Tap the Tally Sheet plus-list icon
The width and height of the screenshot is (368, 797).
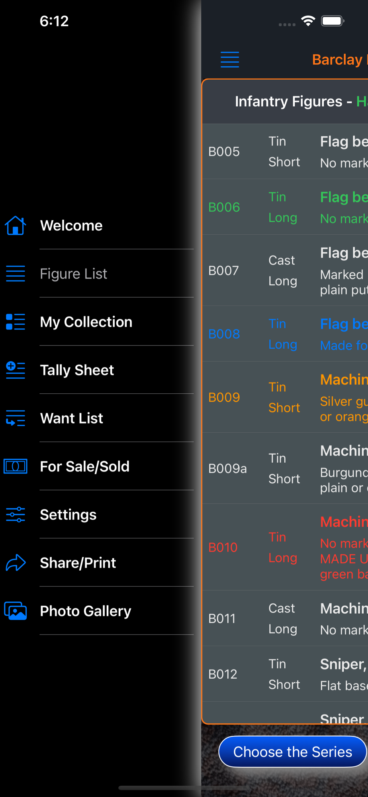click(16, 370)
